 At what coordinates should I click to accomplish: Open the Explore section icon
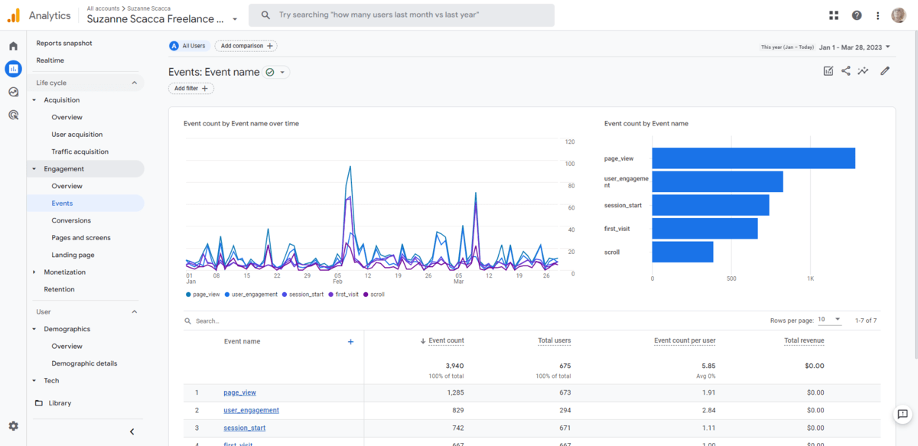click(12, 91)
